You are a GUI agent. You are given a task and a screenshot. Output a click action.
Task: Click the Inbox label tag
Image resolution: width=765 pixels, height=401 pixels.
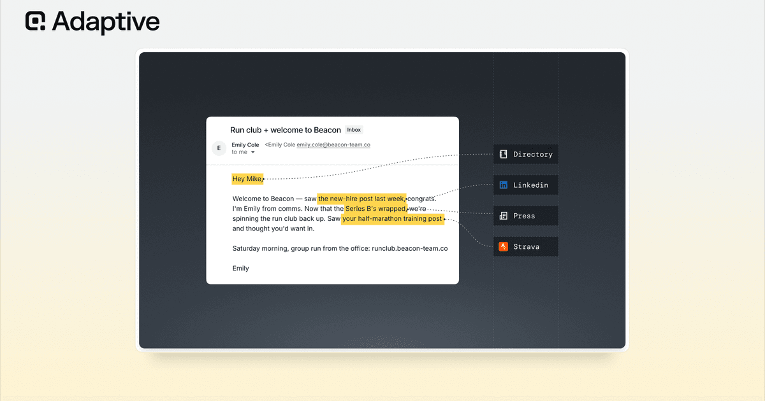(354, 130)
